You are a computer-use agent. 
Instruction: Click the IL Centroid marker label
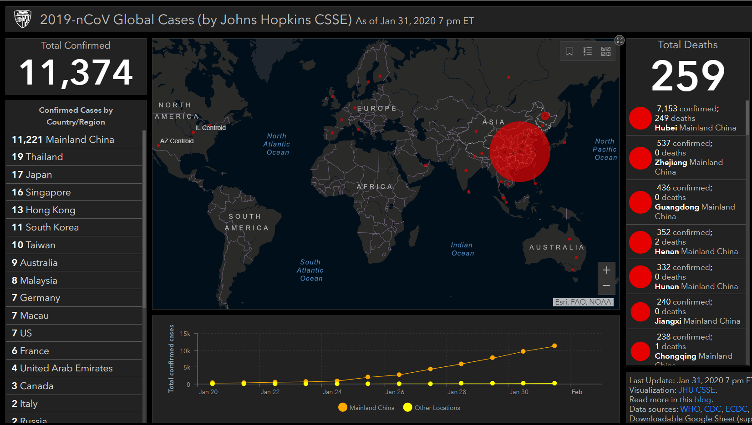coord(210,128)
